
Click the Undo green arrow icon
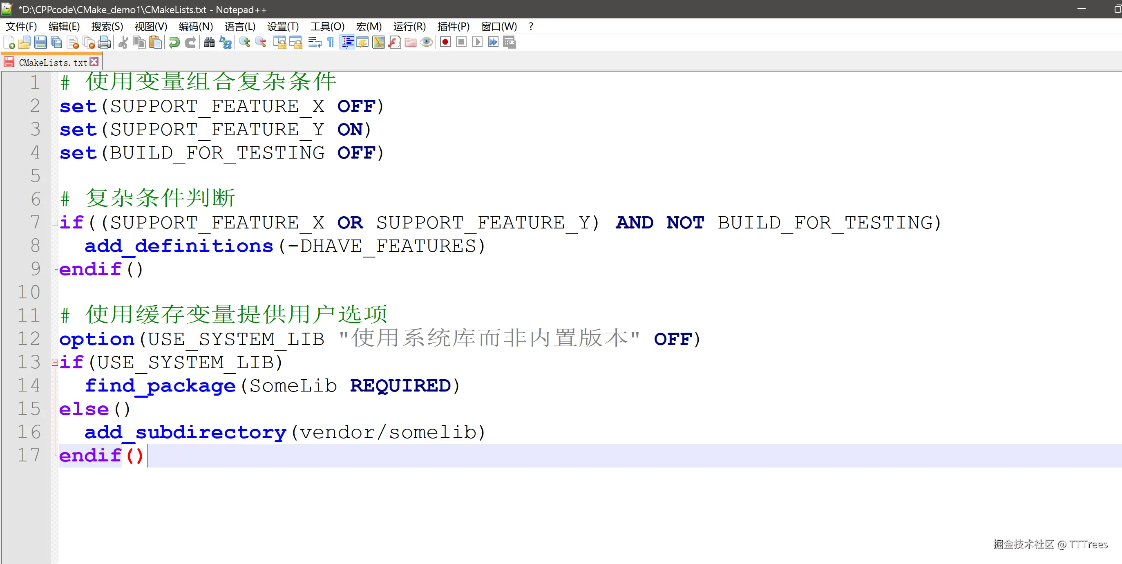174,42
